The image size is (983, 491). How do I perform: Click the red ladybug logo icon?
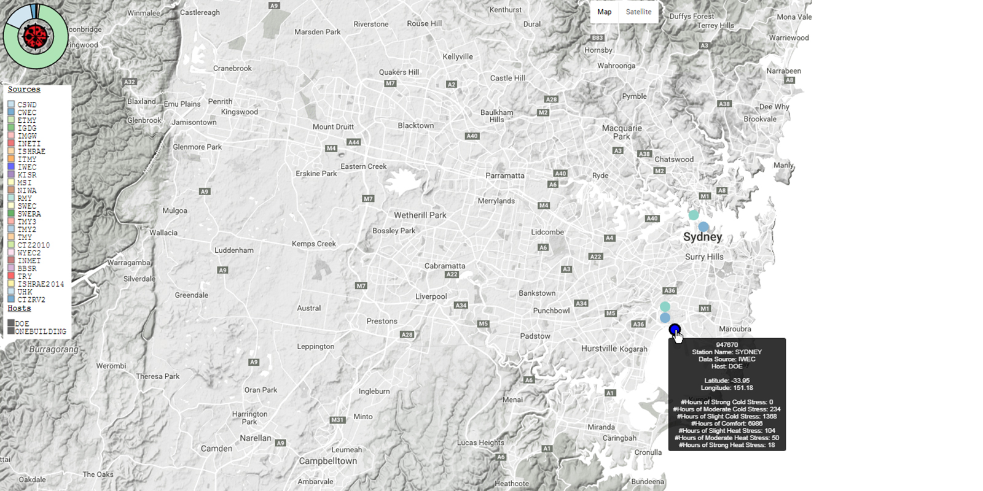pos(36,36)
